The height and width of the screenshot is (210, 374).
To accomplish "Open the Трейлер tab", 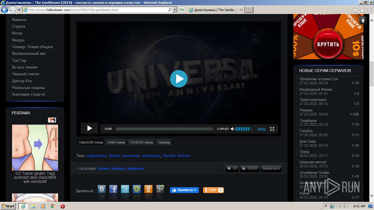I will click(164, 142).
